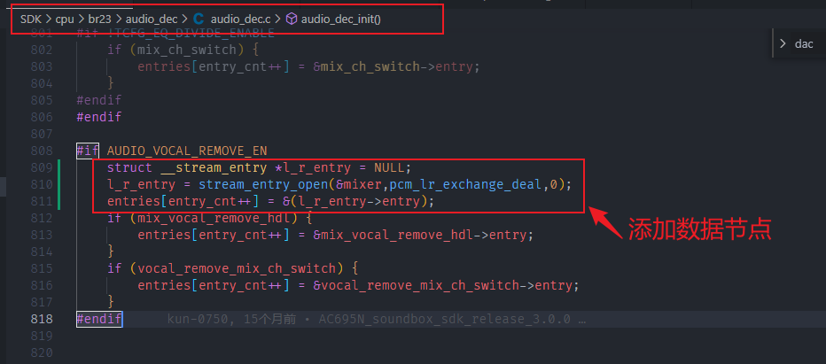Select line number 809

click(42, 167)
